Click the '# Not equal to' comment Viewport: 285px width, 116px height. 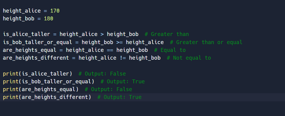point(189,58)
